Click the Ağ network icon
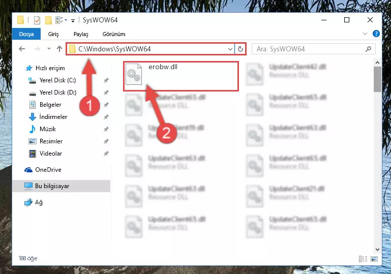The height and width of the screenshot is (274, 391). tap(28, 202)
